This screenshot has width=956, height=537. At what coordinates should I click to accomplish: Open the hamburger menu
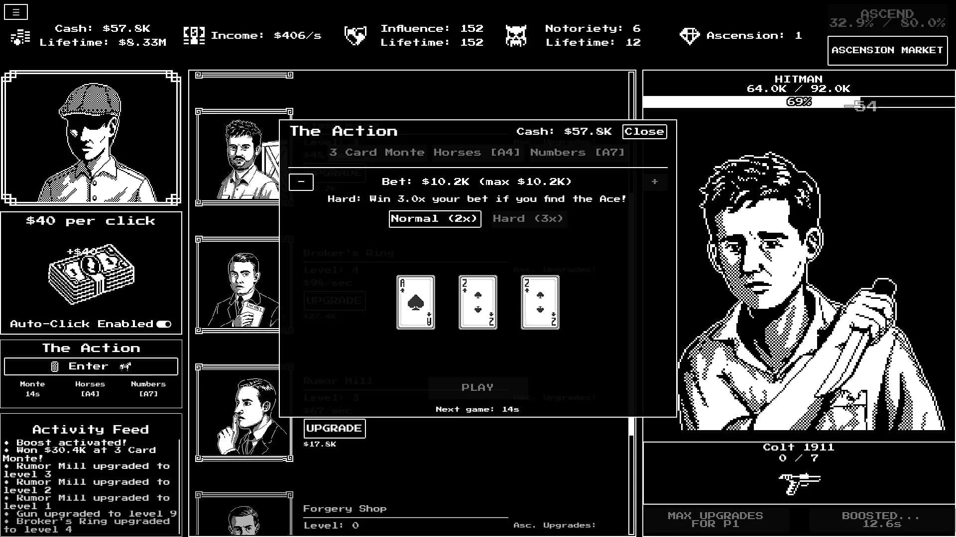point(16,12)
